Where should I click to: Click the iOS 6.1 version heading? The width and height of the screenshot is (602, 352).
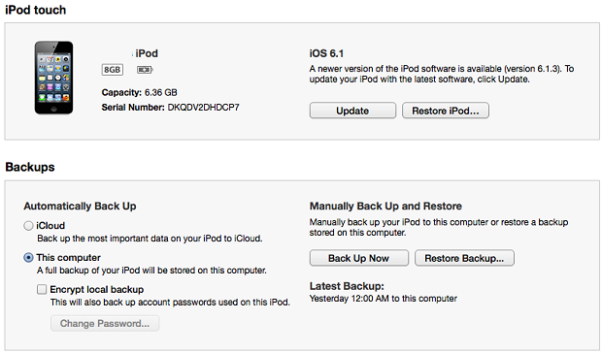click(326, 53)
